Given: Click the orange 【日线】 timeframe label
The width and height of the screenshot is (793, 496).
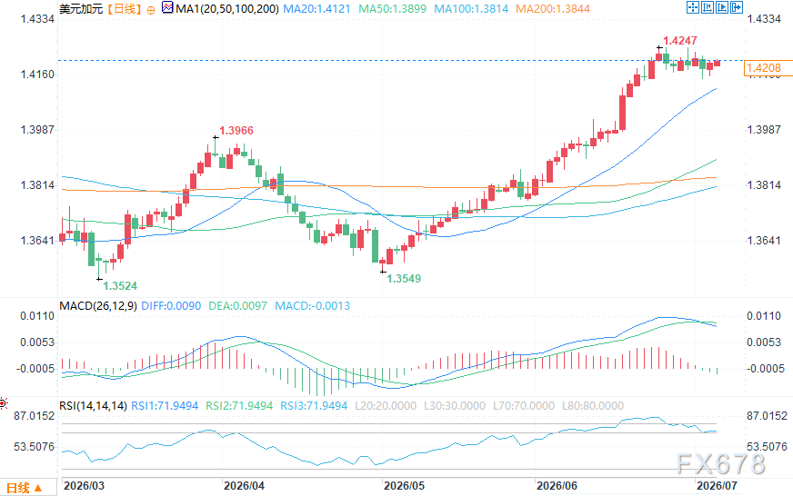Looking at the screenshot, I should (125, 9).
